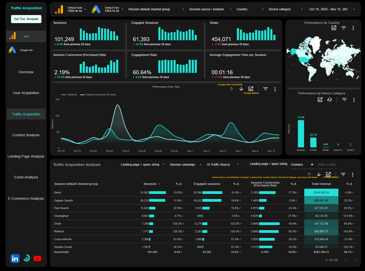365x271 pixels.
Task: Open the E-Commerce Analysis page
Action: 26,198
